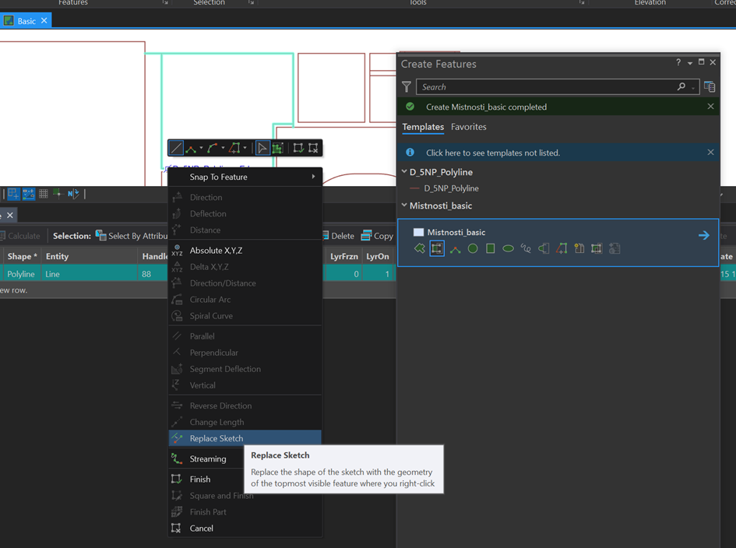
Task: Collapse the D_5NP_Polyline template group
Action: [404, 172]
